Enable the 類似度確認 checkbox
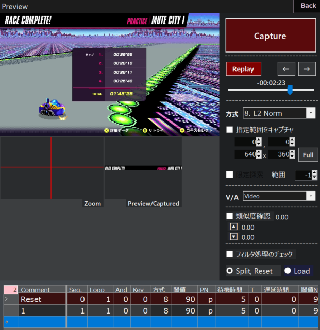 click(229, 216)
